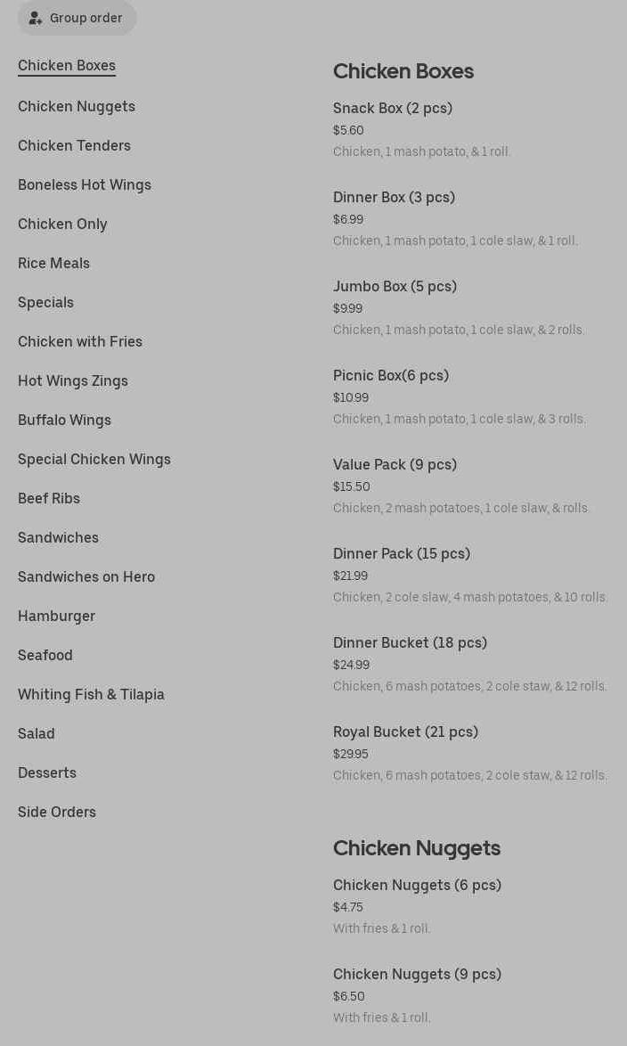
Task: Select Chicken Nuggets (6 pcs) item
Action: click(x=417, y=886)
